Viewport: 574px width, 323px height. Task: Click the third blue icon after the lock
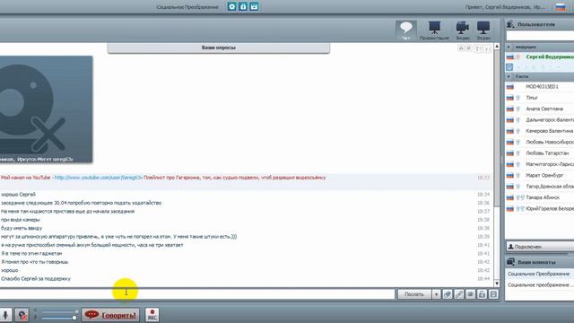pos(254,6)
